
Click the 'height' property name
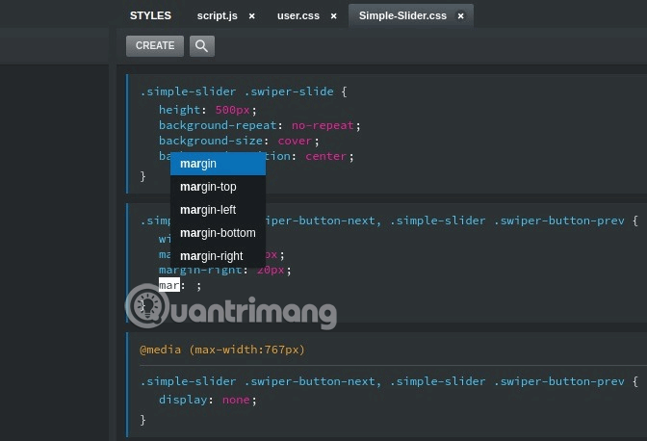(179, 110)
